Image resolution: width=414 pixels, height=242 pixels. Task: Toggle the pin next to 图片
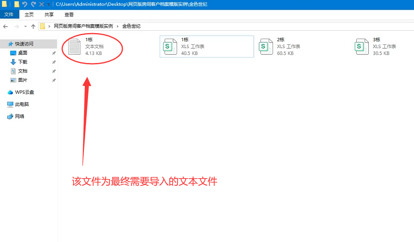tap(54, 80)
